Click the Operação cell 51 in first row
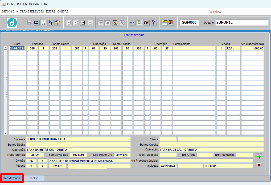The height and width of the screenshot is (185, 271). click(x=94, y=48)
